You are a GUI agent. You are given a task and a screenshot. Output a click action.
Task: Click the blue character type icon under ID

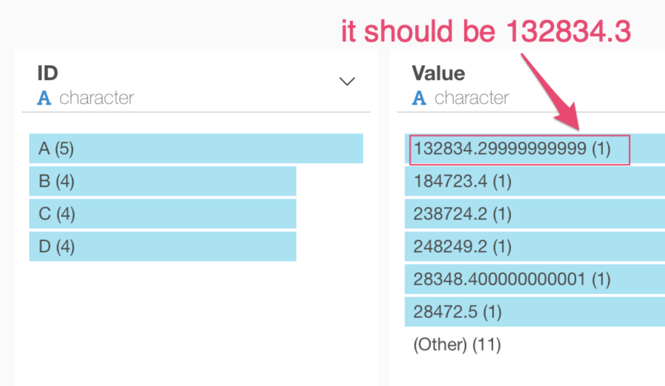(45, 97)
